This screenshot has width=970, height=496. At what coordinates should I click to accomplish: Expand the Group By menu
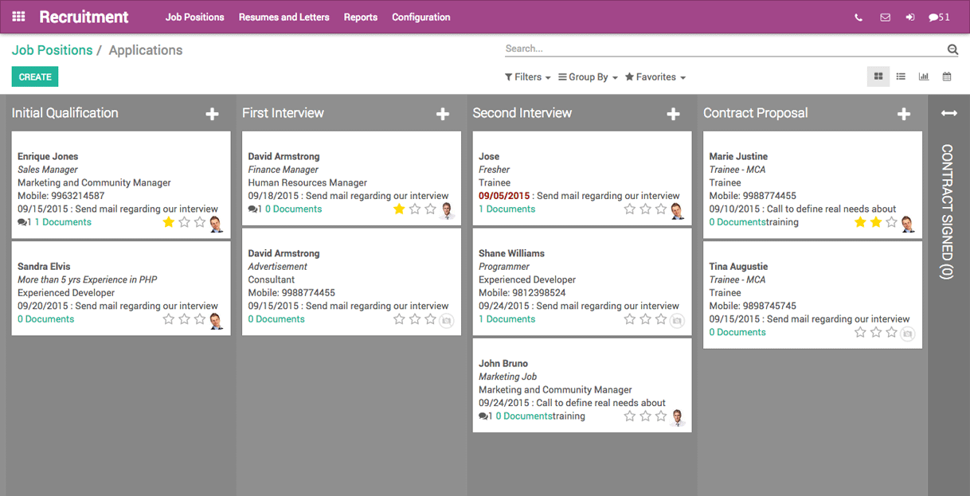coord(587,76)
